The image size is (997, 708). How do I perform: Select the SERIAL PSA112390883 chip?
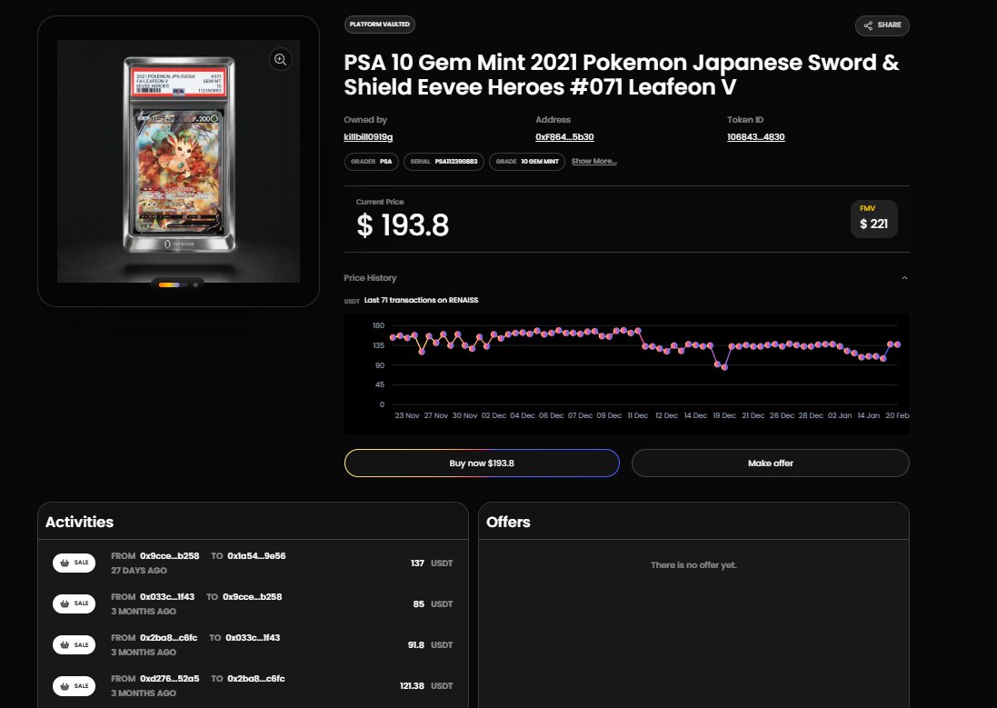(444, 162)
